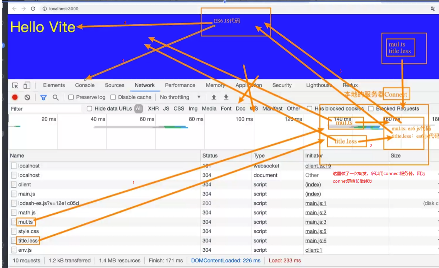Screen dimensions: 439x268
Task: Sort by the Type column header
Action: click(x=277, y=156)
